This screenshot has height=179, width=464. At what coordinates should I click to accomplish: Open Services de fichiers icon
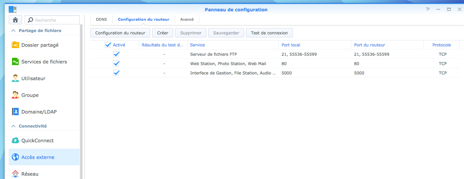click(15, 62)
